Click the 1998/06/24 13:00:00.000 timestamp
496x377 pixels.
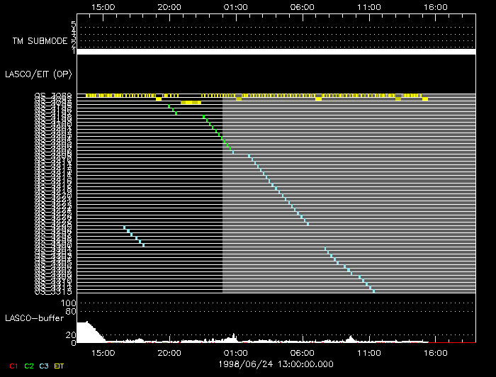[x=276, y=363]
